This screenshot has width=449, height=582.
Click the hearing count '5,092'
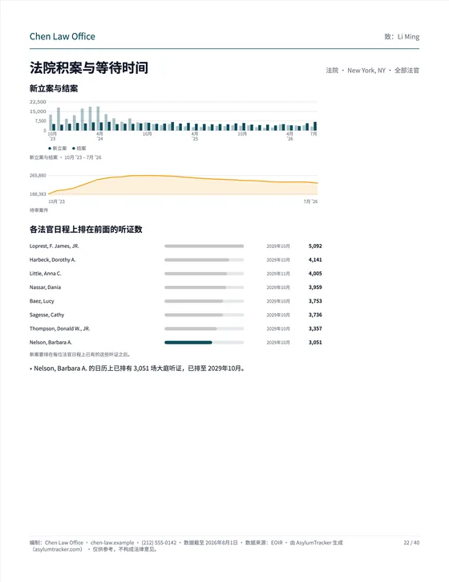(x=315, y=246)
